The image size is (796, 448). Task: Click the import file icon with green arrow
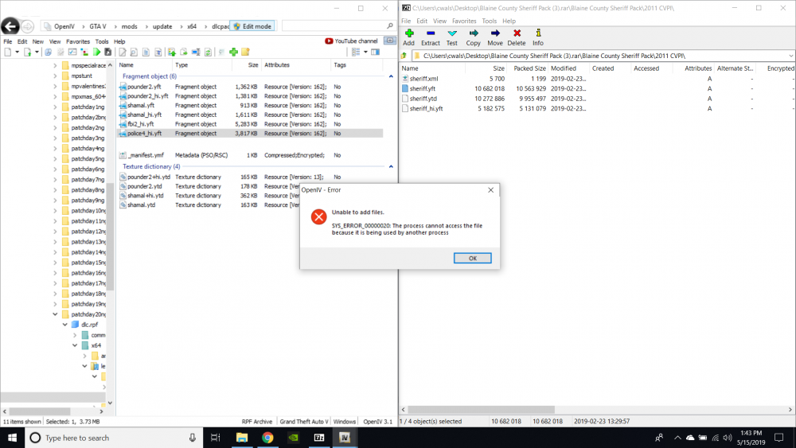pos(27,53)
